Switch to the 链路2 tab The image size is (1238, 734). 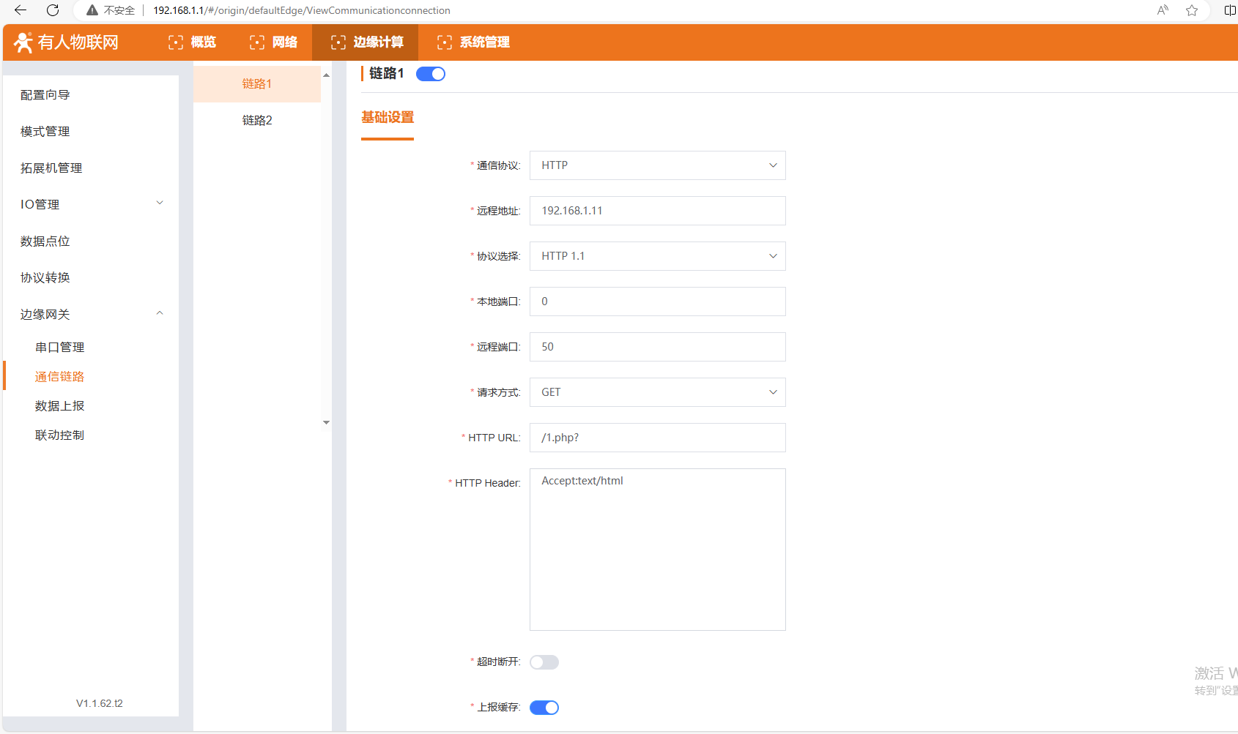click(257, 120)
